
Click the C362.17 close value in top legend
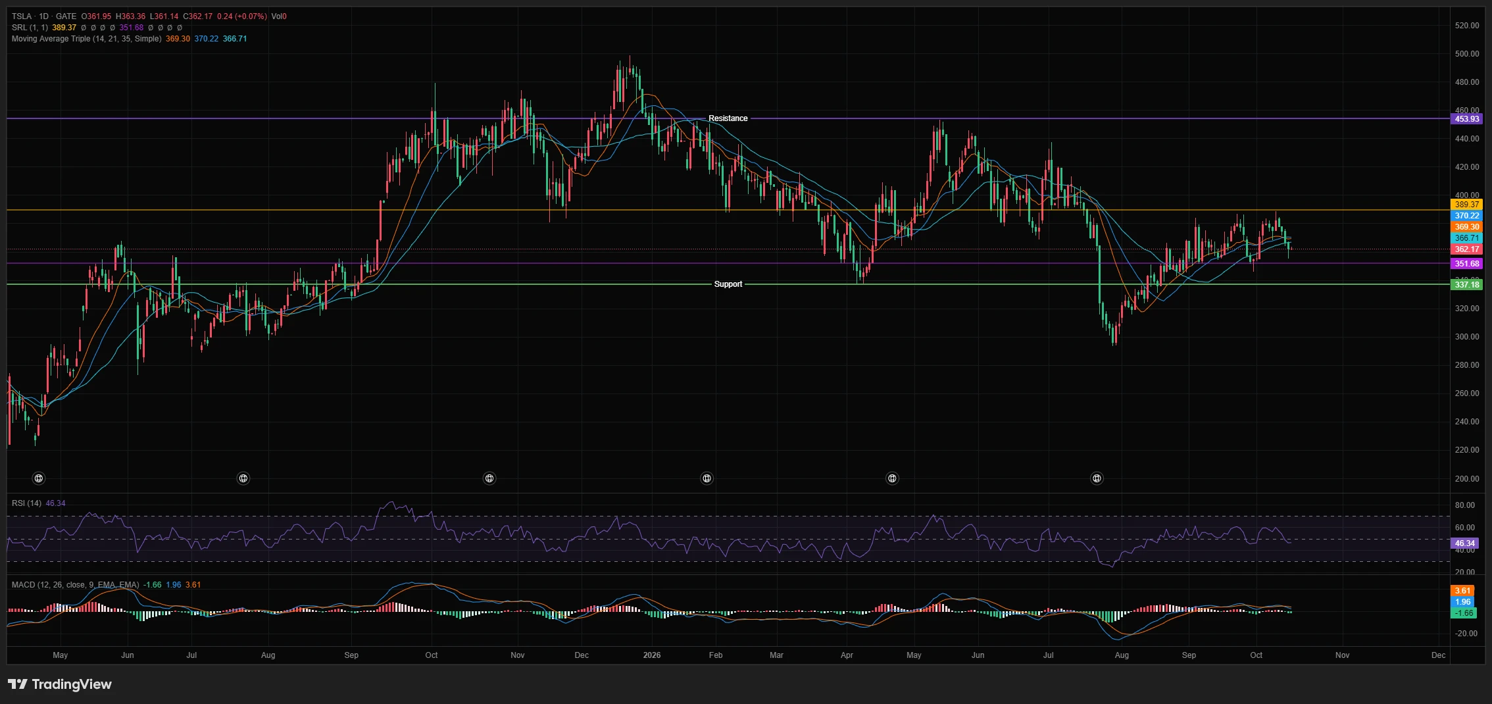tap(197, 16)
